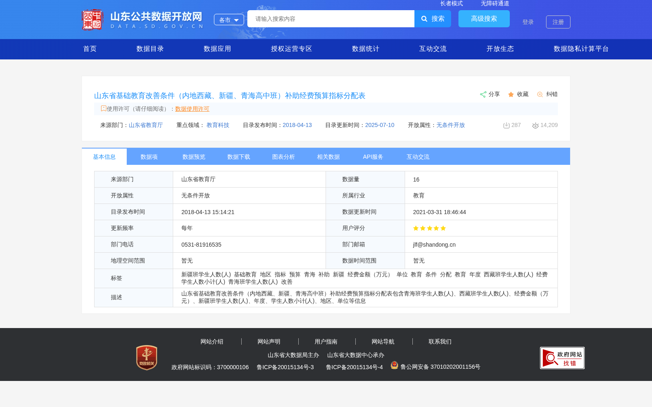The width and height of the screenshot is (652, 407).
Task: Click the 教育科技 key domain link
Action: 218,125
